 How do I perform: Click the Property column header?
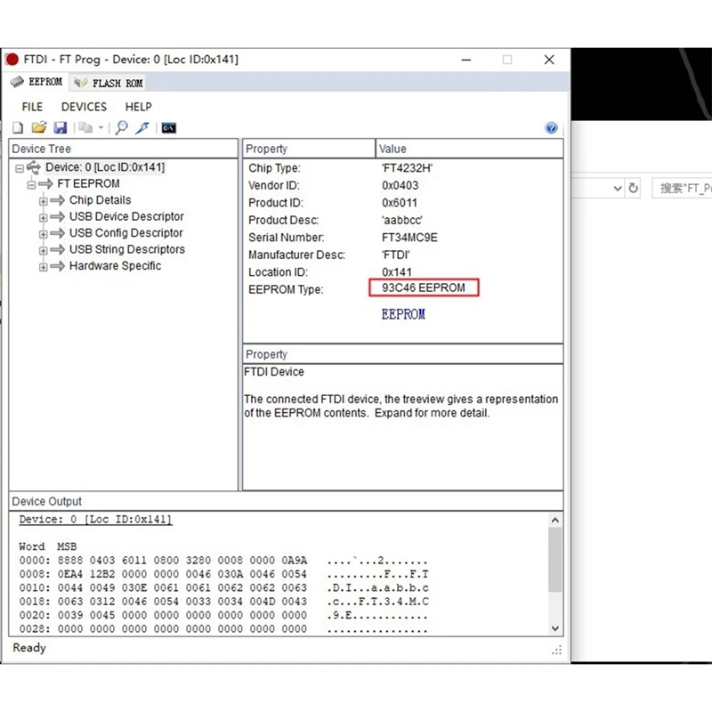tap(308, 149)
